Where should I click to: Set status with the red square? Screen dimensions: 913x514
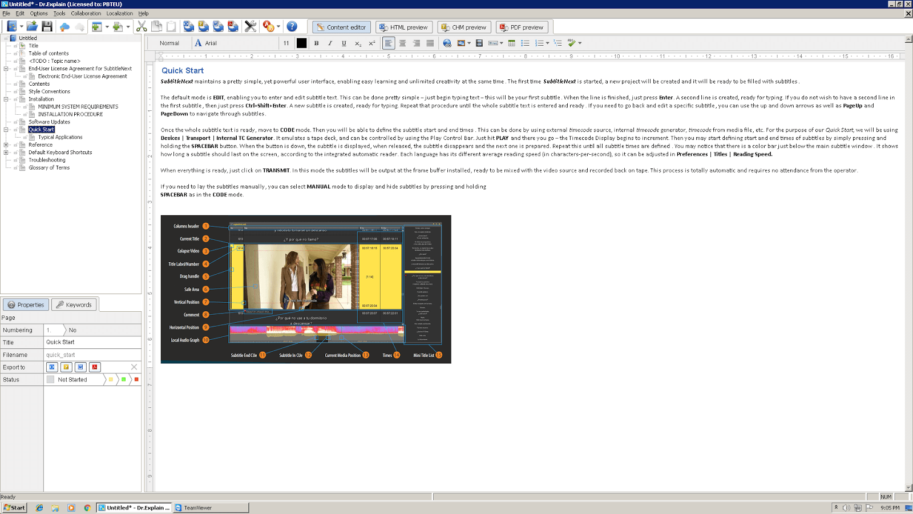[x=136, y=379]
